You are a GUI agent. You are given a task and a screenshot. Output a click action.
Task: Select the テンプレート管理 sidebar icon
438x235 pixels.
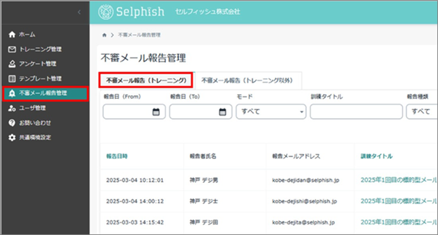click(x=12, y=79)
